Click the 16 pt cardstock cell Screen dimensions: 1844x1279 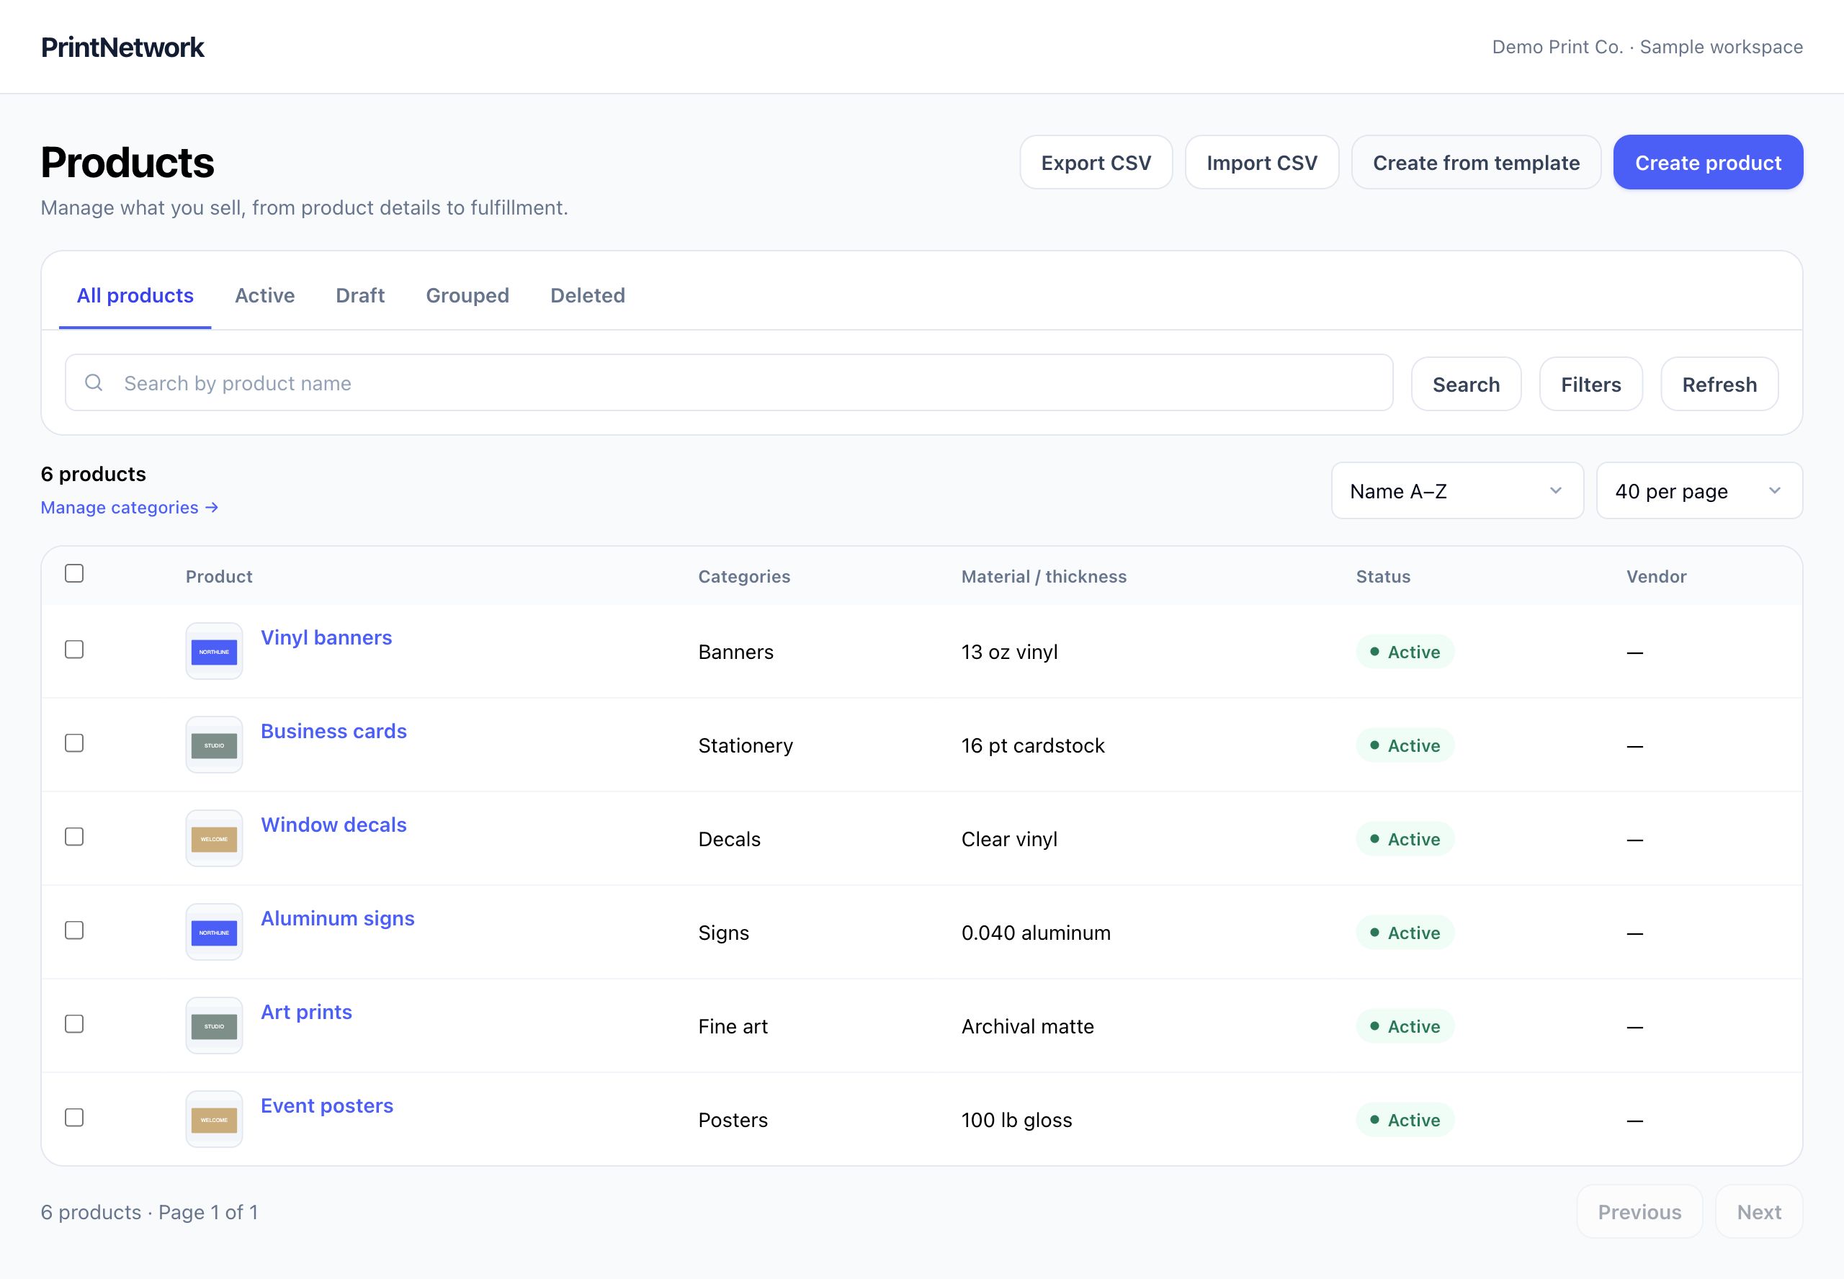tap(1033, 745)
